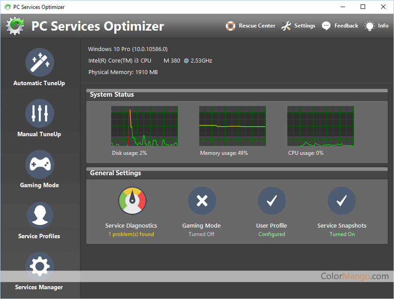
Task: Click the Info lightbulb icon
Action: 370,26
